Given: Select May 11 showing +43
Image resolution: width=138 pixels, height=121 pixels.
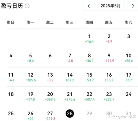Looking at the screenshot, I should 11,77.
